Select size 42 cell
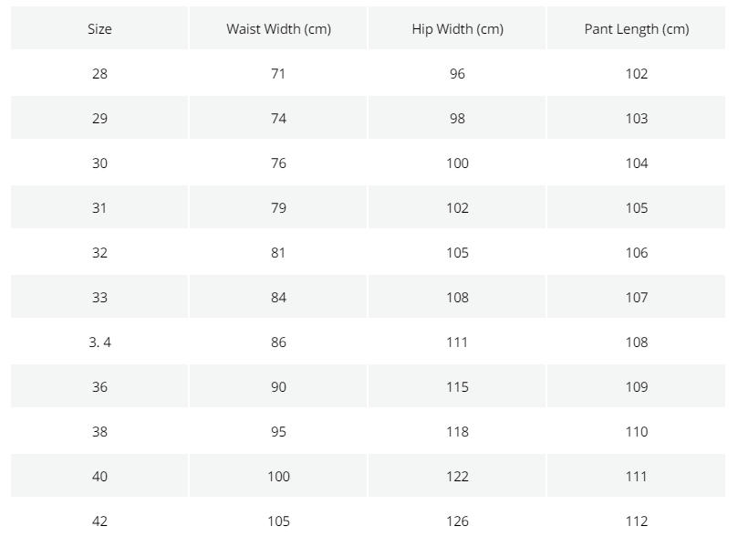The height and width of the screenshot is (558, 738). pos(99,521)
